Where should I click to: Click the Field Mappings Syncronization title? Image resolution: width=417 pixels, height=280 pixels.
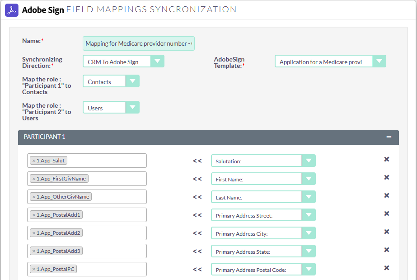(151, 9)
